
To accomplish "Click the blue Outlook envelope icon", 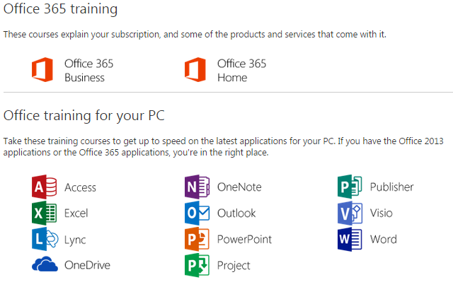I will coord(197,213).
